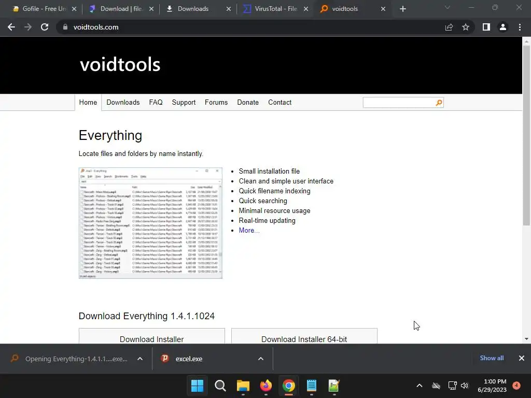
Task: Open a new browser tab
Action: point(402,9)
